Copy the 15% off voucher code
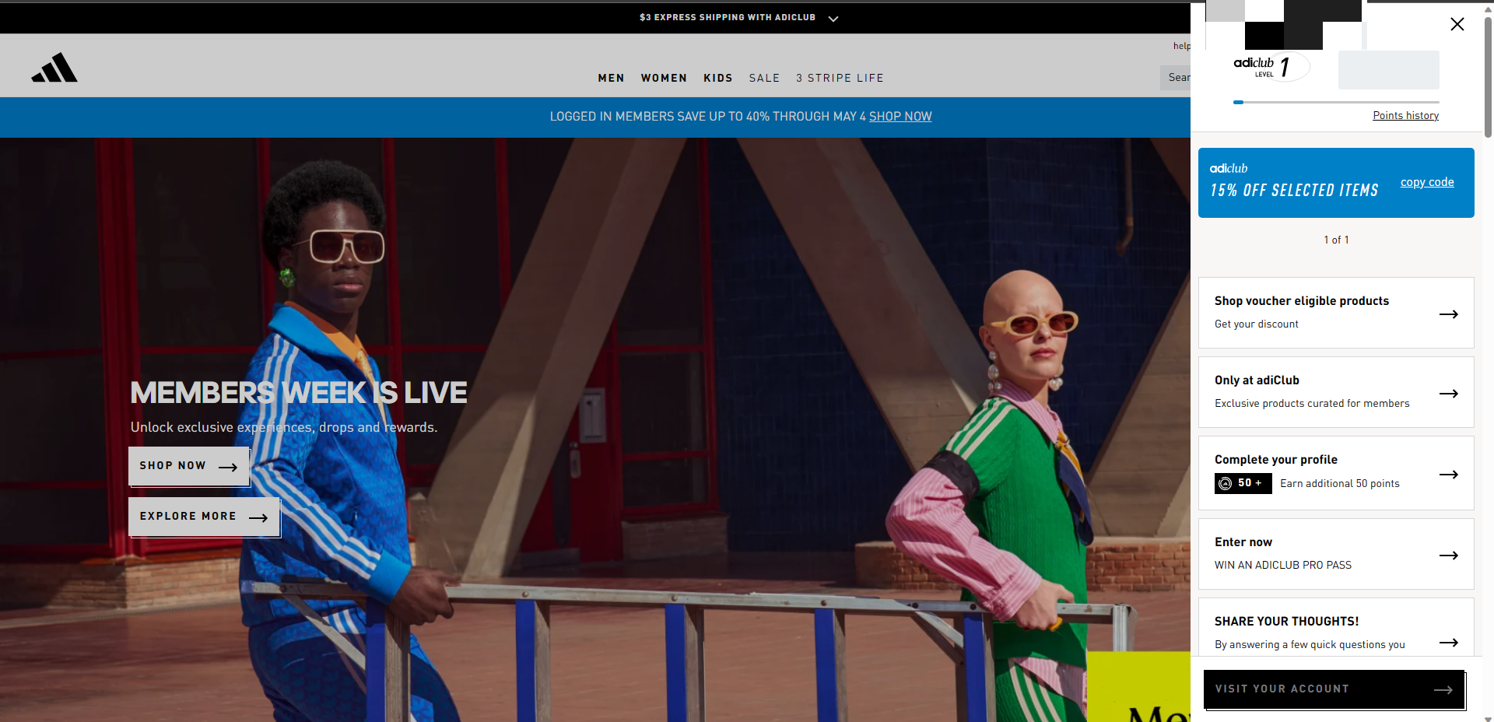 [x=1427, y=182]
